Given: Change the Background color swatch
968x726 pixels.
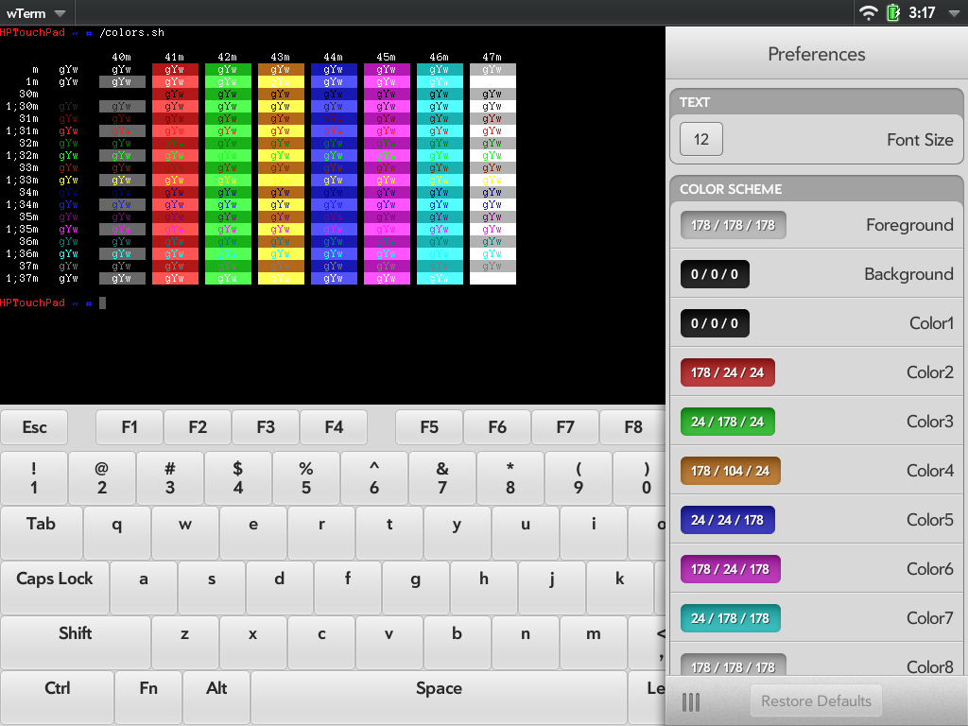Looking at the screenshot, I should click(x=715, y=274).
